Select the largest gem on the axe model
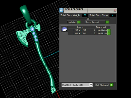 32,29
